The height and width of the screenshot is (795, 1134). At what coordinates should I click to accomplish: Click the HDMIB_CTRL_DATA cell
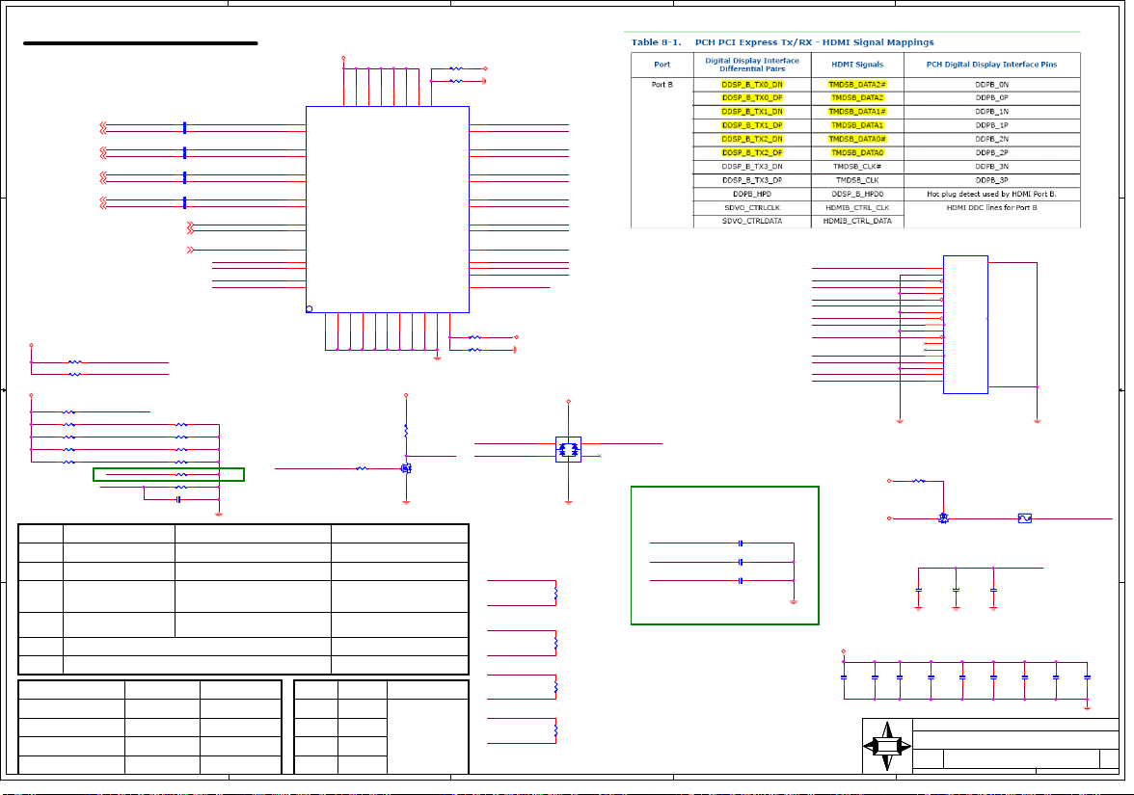[857, 222]
